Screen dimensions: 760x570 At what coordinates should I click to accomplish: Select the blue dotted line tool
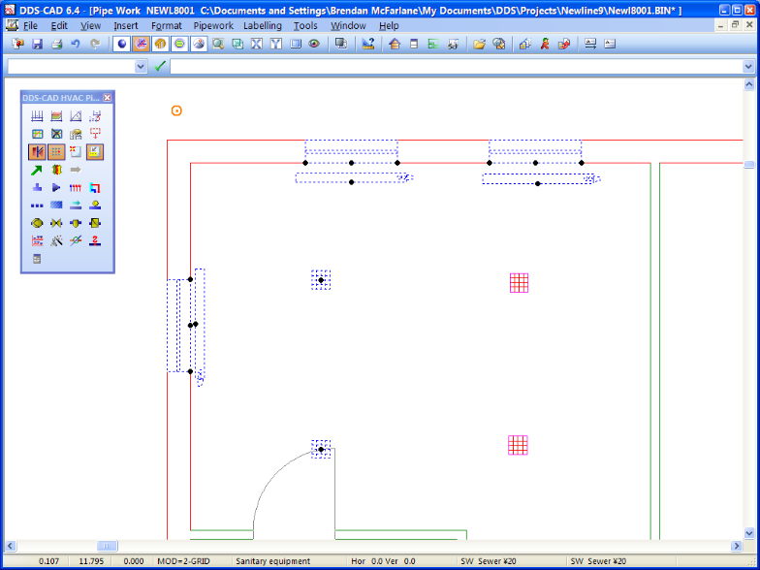[x=37, y=206]
